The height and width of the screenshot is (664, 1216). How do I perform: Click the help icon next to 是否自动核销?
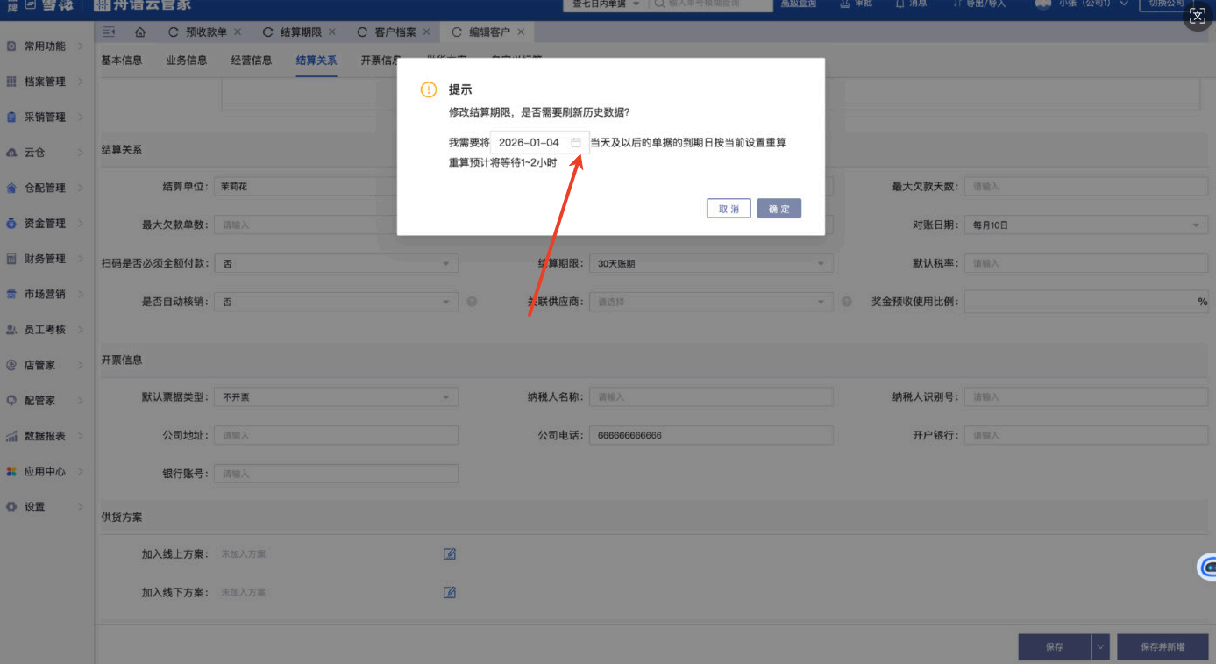pyautogui.click(x=472, y=302)
